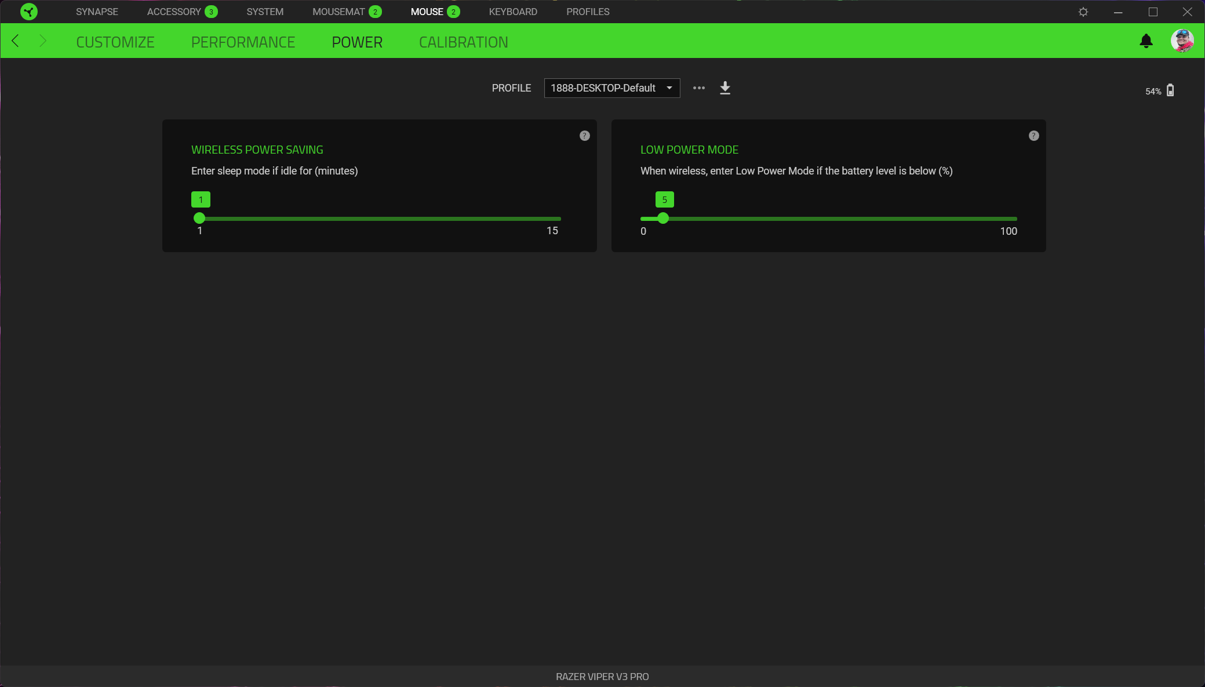
Task: Select the CUSTOMIZE tab
Action: [115, 42]
